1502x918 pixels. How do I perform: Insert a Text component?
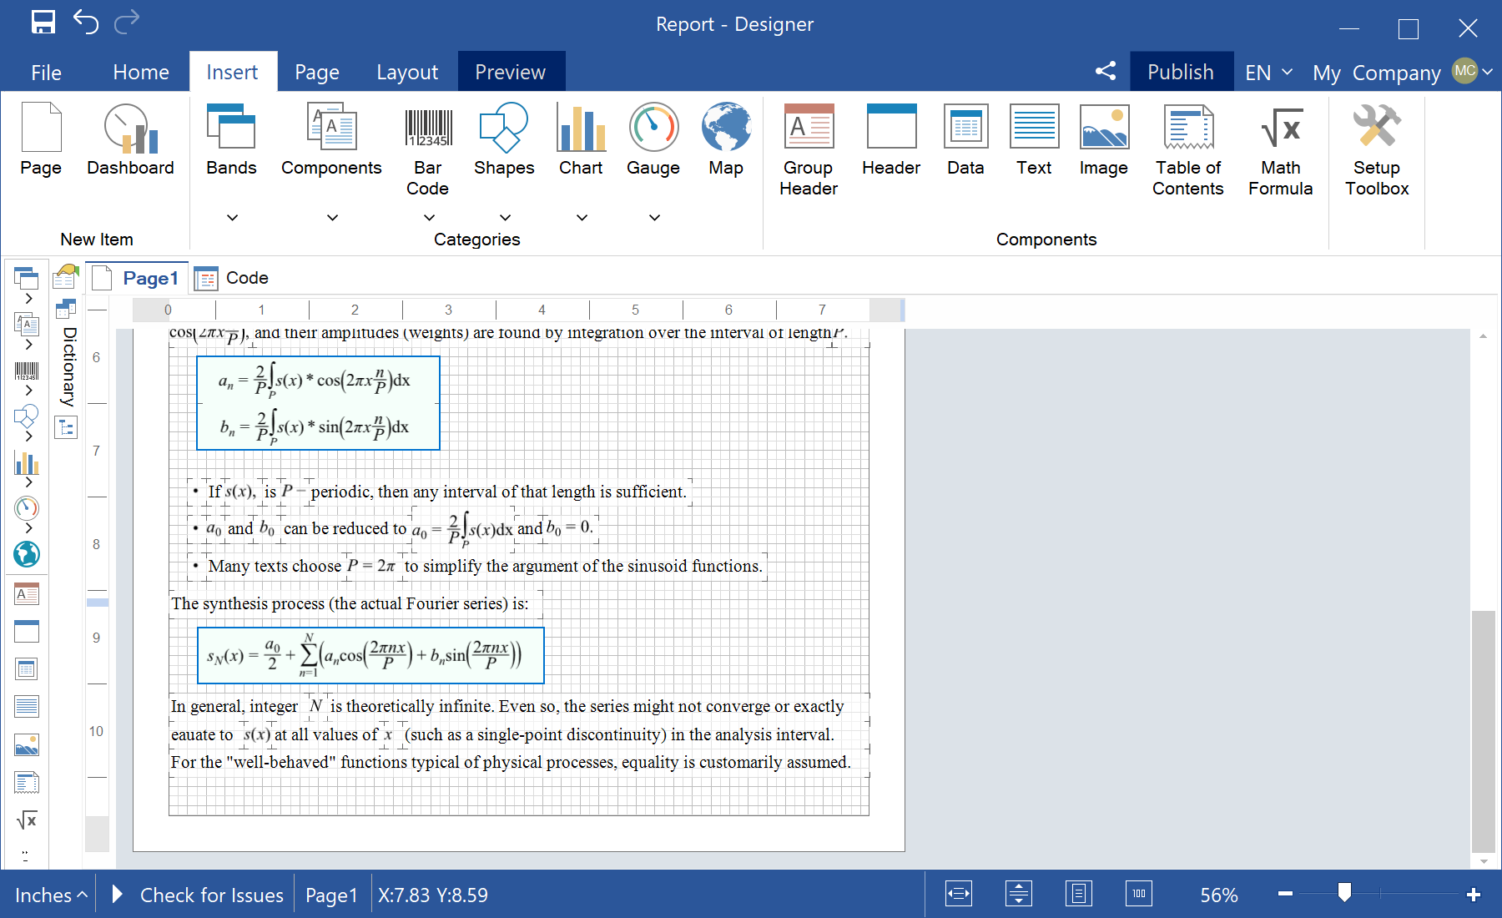click(x=1034, y=139)
